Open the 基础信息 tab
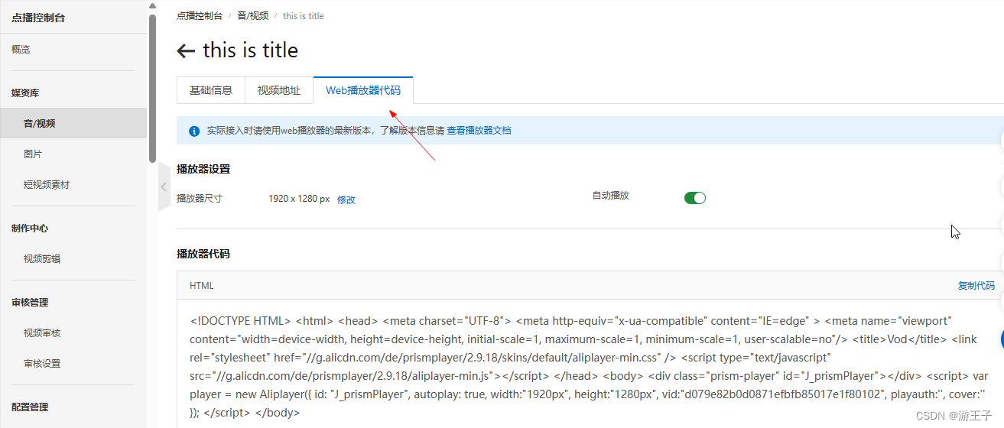1004x428 pixels. pyautogui.click(x=211, y=90)
